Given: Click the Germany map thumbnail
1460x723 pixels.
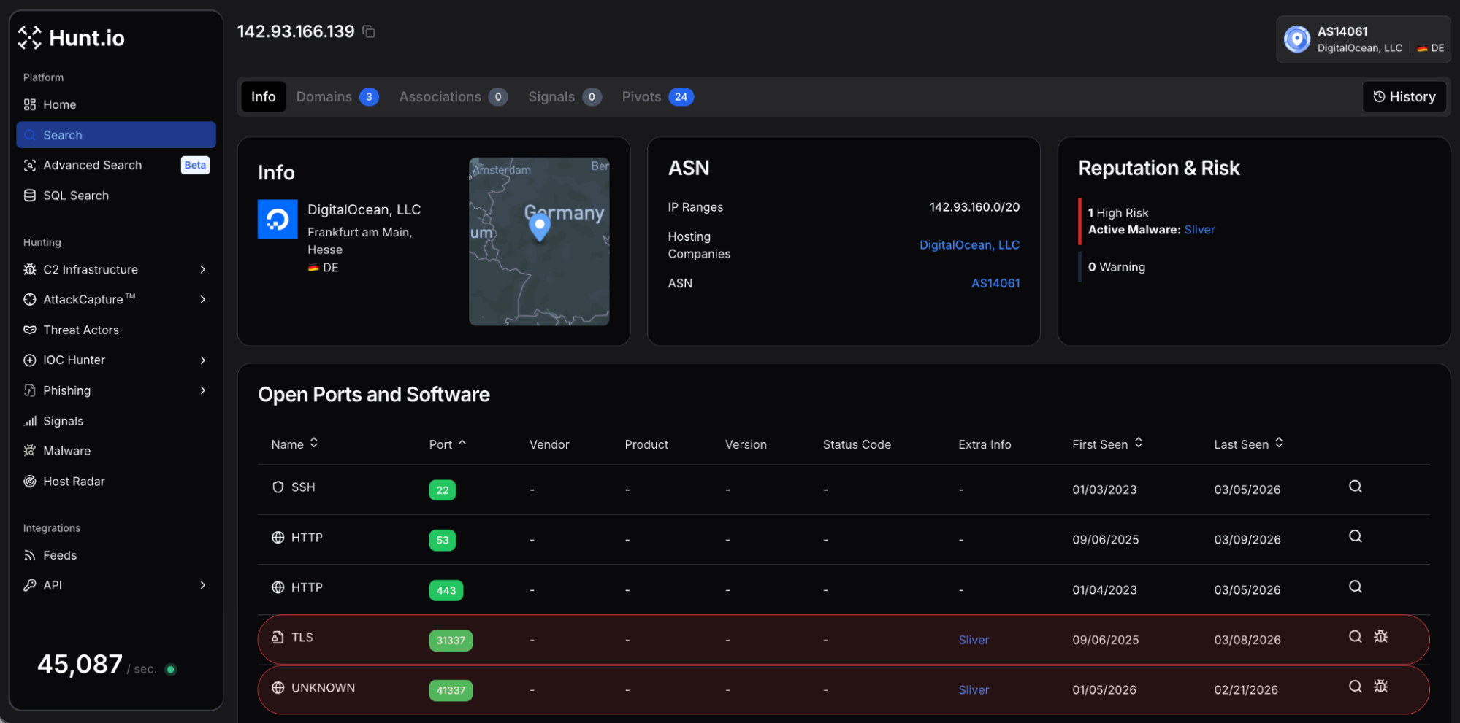Looking at the screenshot, I should [539, 241].
